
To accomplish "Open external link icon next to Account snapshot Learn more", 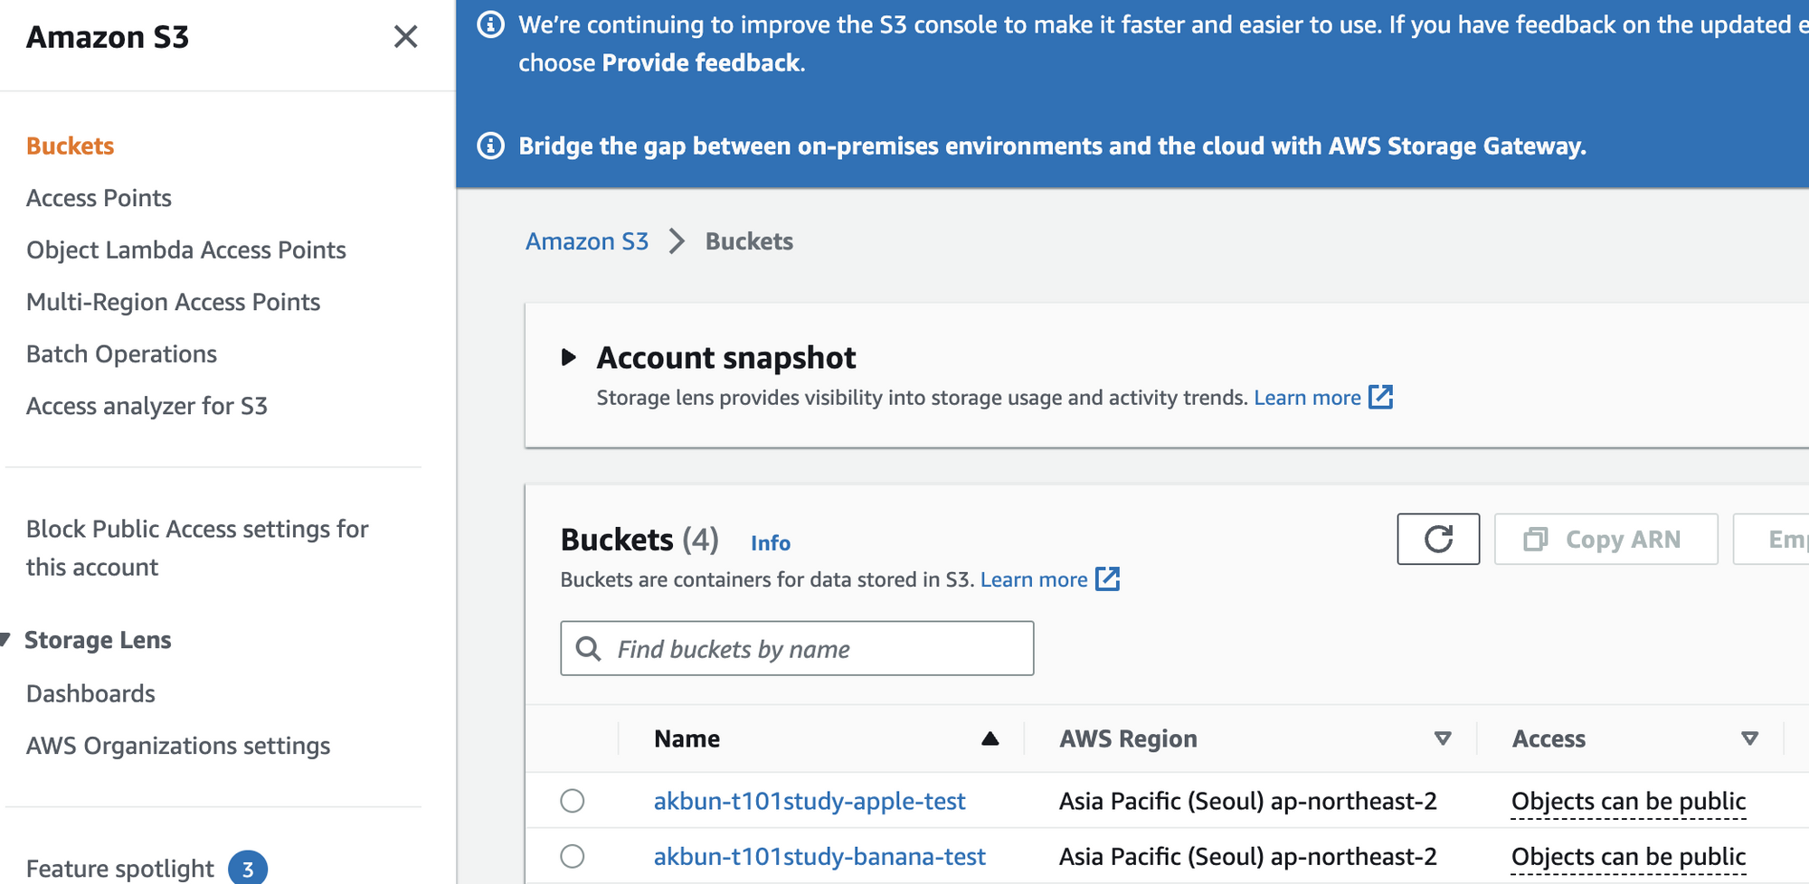I will [x=1380, y=397].
